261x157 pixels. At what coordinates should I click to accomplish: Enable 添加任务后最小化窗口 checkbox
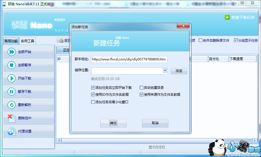click(93, 102)
